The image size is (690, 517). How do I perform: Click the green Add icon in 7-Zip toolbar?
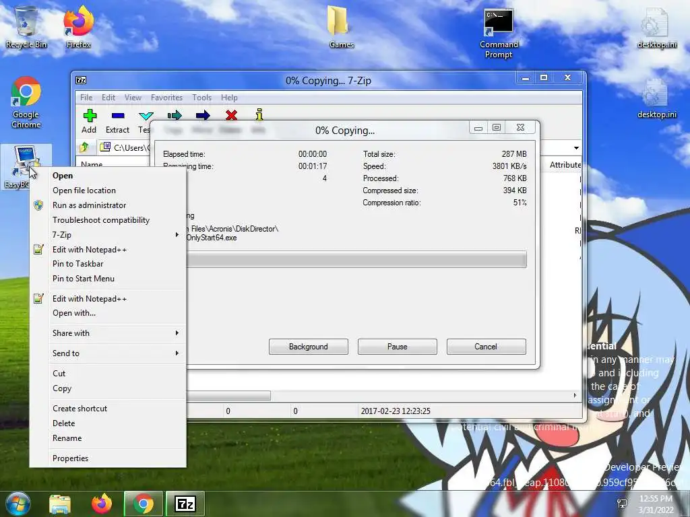pos(90,116)
